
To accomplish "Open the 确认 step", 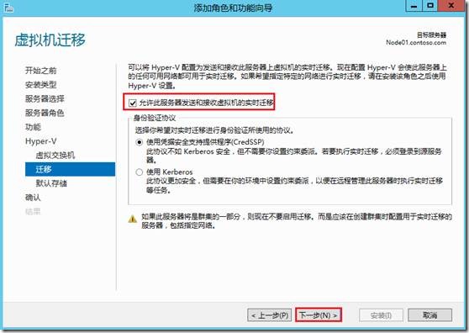I will pyautogui.click(x=33, y=198).
